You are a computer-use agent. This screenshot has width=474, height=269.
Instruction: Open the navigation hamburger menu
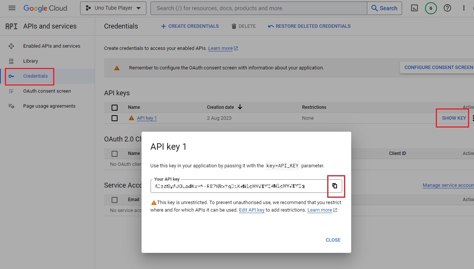(12, 8)
